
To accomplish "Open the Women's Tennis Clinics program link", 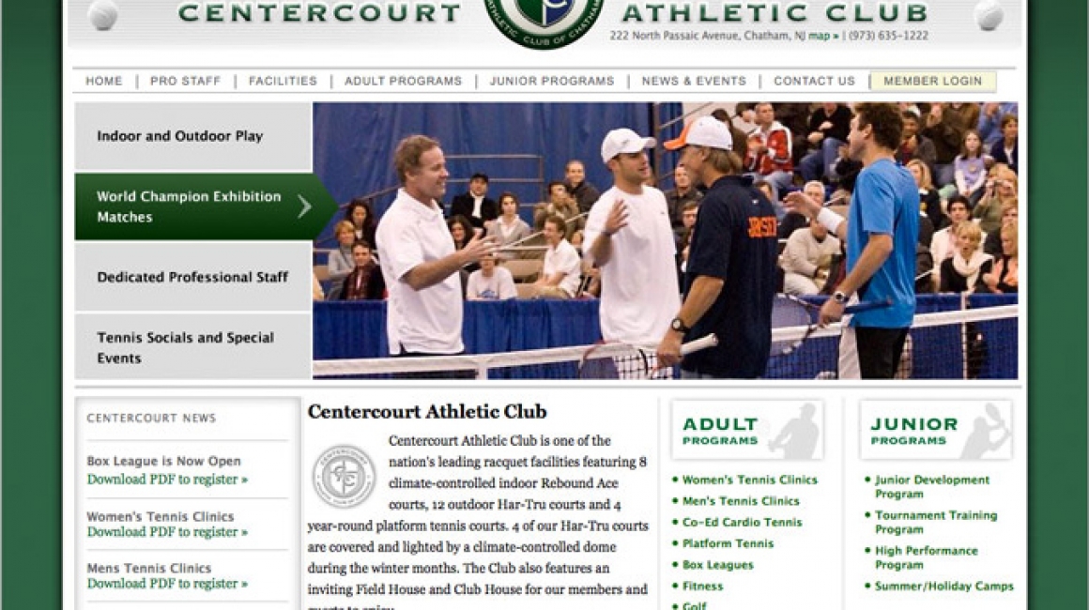I will click(749, 480).
